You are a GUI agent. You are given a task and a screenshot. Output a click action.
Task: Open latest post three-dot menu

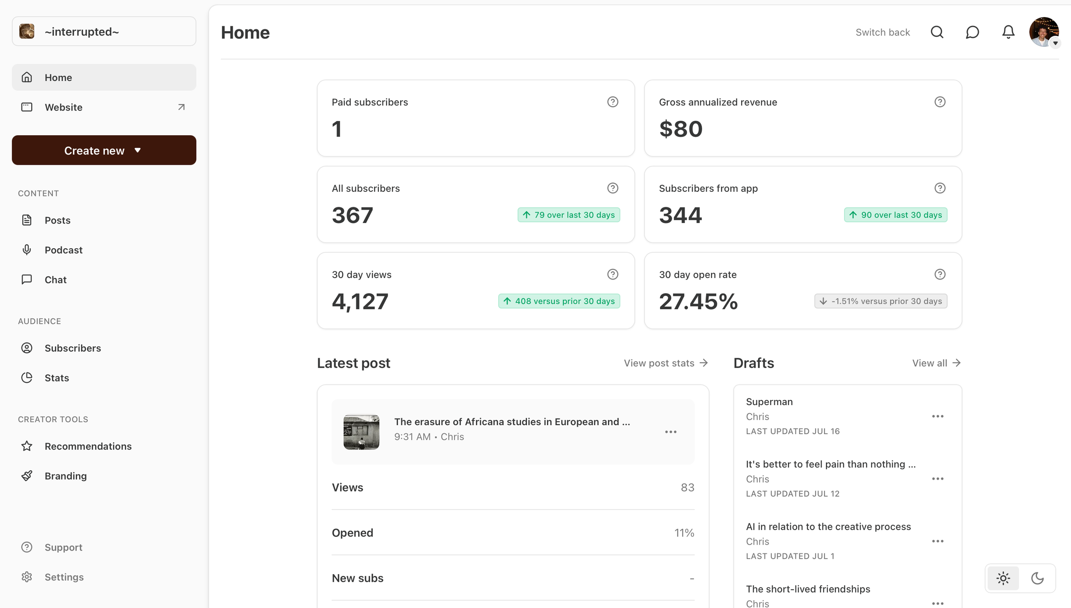670,432
